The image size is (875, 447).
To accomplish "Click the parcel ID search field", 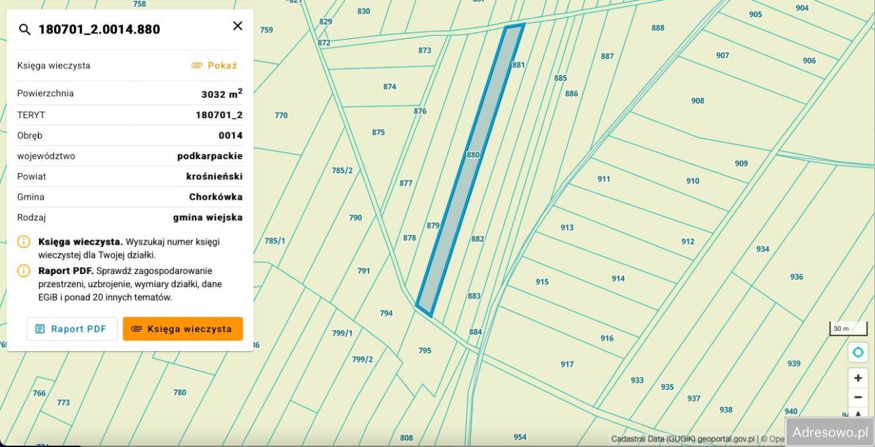I will click(130, 29).
